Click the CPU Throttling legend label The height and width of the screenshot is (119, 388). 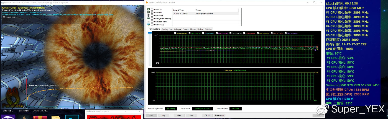click(x=240, y=70)
